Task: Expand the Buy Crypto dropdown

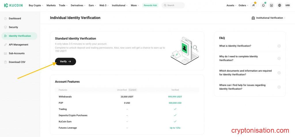Action: (36, 5)
